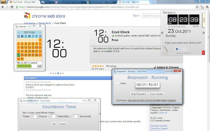Click the Sign in link
This screenshot has height=131, width=210.
(136, 16)
